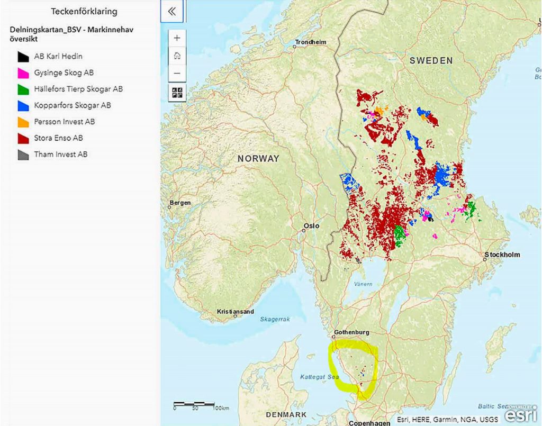The width and height of the screenshot is (542, 426).
Task: Click the Trondheim city label
Action: [x=310, y=42]
